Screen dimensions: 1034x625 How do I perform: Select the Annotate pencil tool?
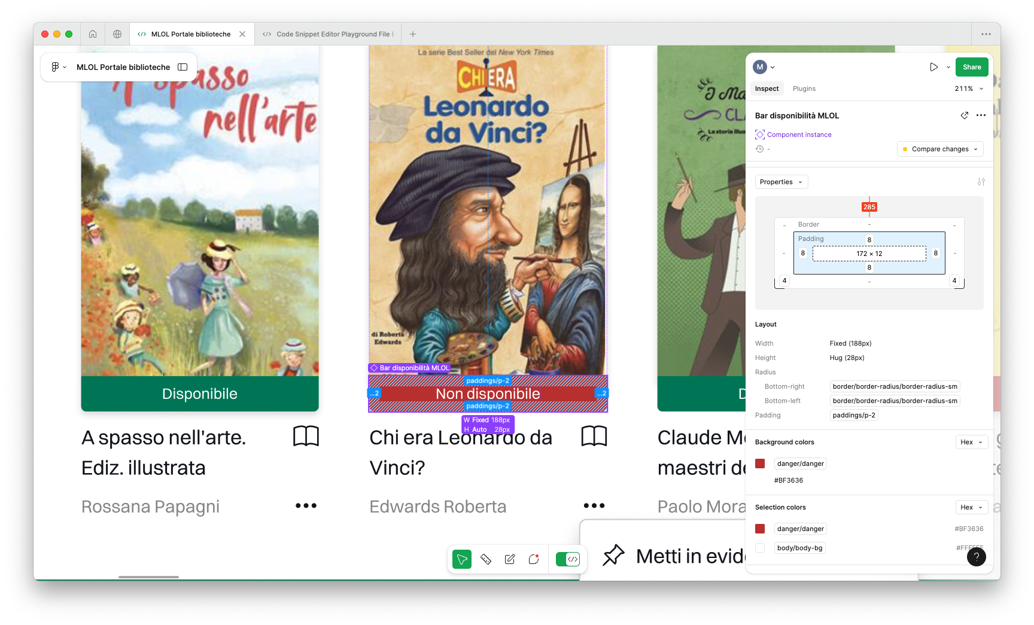pos(510,559)
